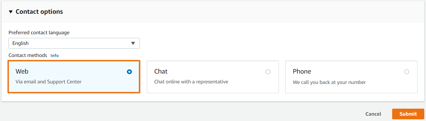The image size is (426, 121).
Task: Click the Contact options section heading
Action: pyautogui.click(x=39, y=12)
